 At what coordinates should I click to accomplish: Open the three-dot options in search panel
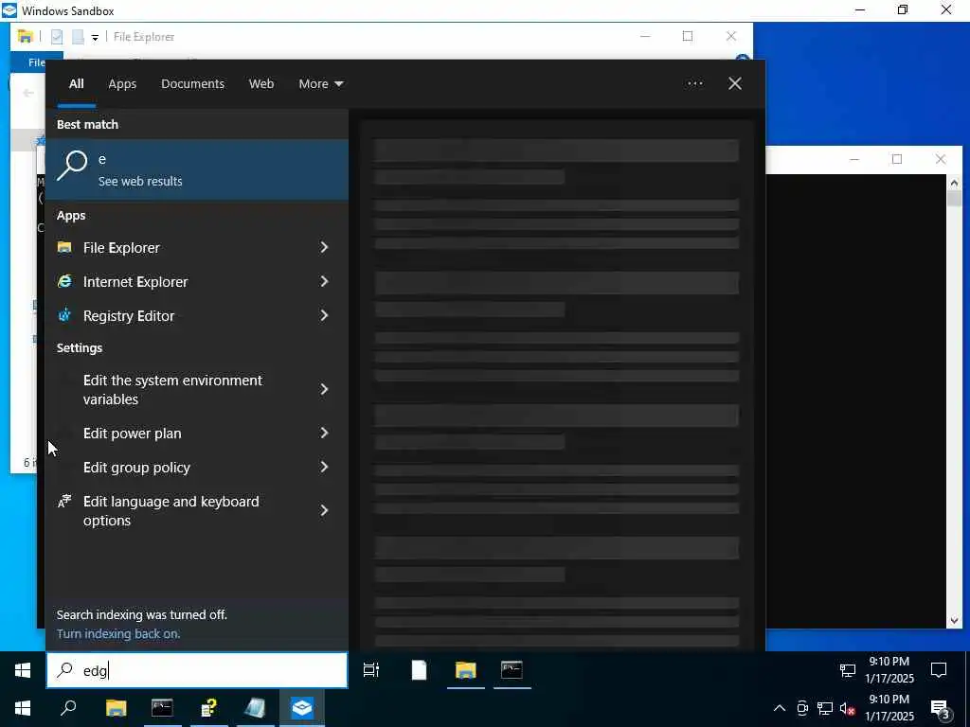[694, 83]
